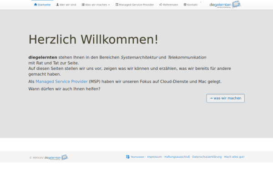Click the thumbs-up icon beside Referenzen

click(x=161, y=5)
